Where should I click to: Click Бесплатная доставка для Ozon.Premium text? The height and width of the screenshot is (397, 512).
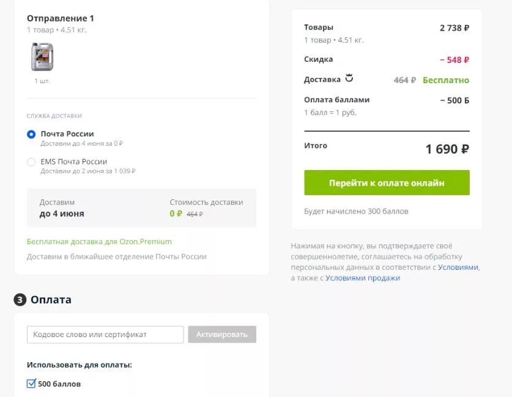pyautogui.click(x=99, y=242)
